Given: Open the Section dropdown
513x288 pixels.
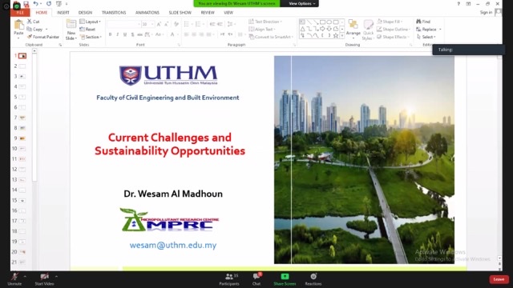Looking at the screenshot, I should pyautogui.click(x=91, y=37).
